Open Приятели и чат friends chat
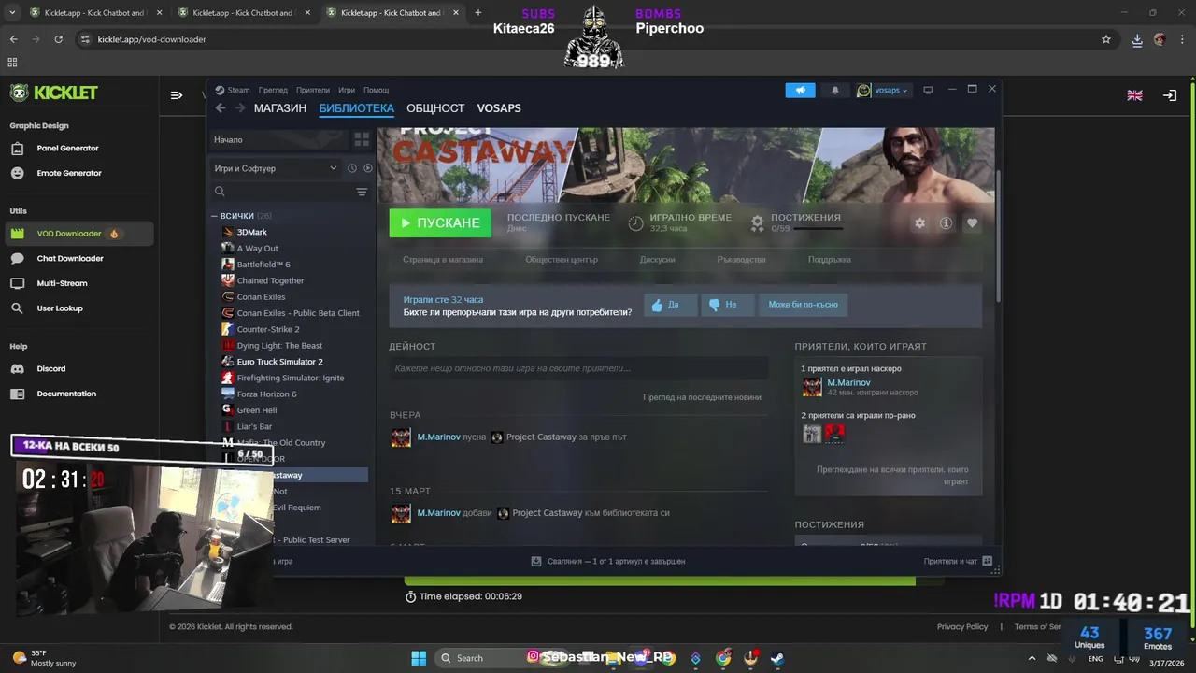The height and width of the screenshot is (673, 1196). (x=958, y=562)
